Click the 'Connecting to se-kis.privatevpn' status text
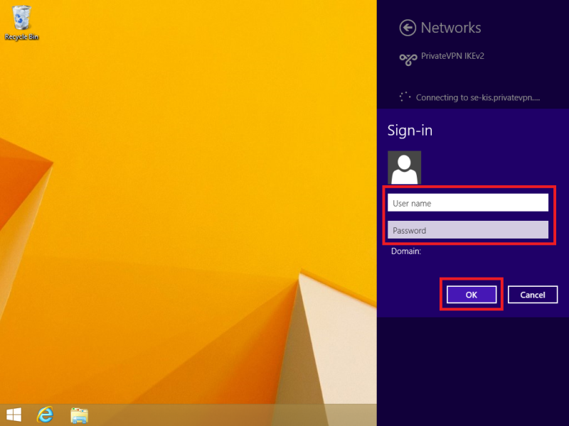The width and height of the screenshot is (569, 426). tap(477, 97)
